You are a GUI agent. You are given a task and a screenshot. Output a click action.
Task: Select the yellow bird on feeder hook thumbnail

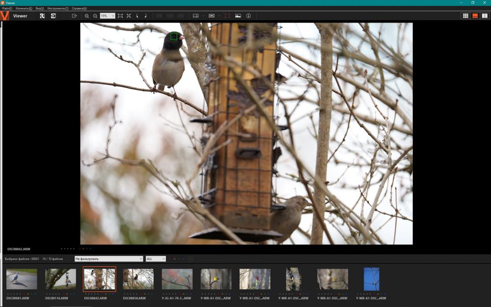click(216, 279)
